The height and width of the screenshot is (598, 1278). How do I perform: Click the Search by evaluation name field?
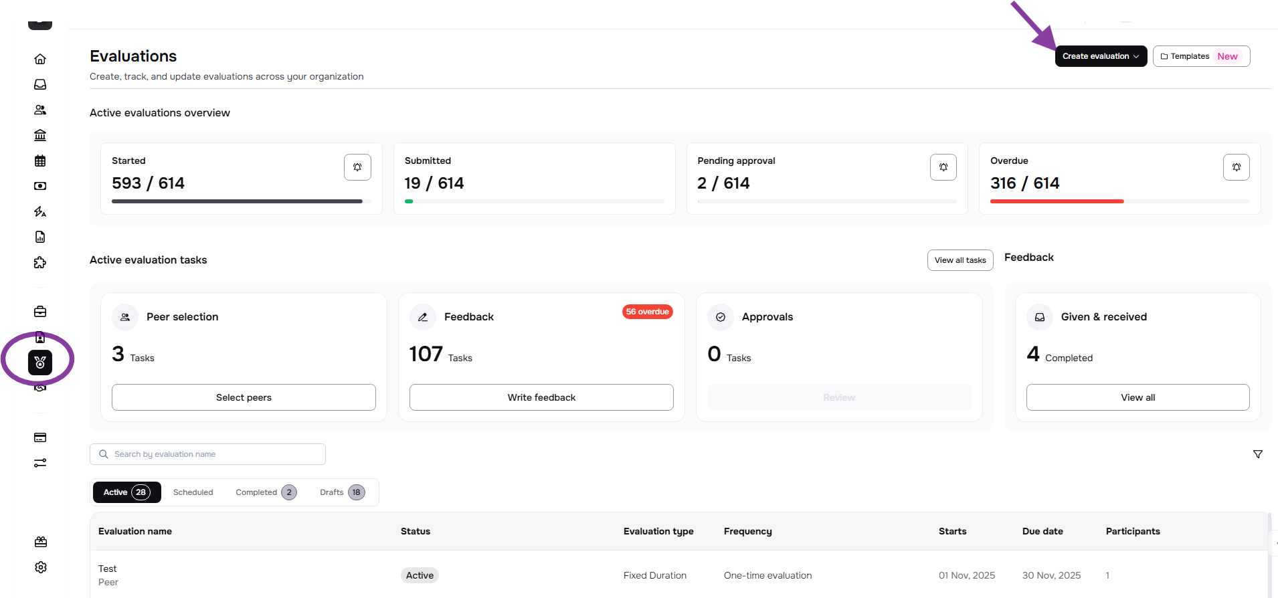click(207, 454)
